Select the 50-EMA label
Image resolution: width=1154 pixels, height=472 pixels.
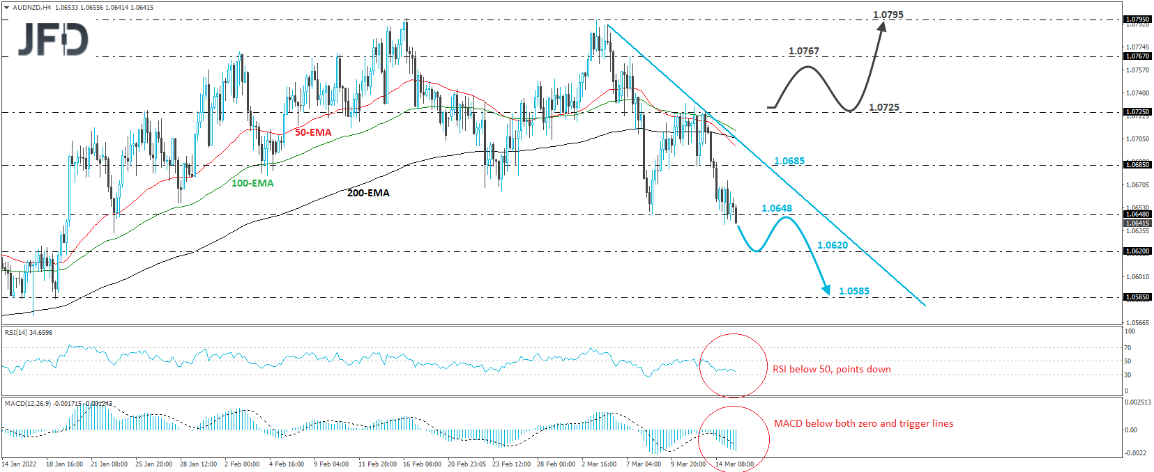coord(313,132)
